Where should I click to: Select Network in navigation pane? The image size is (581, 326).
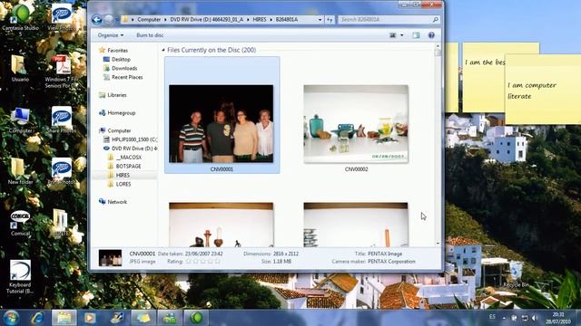(117, 202)
